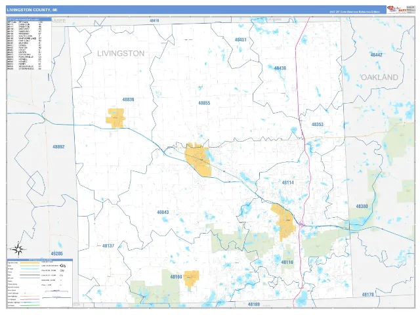Click ZIP code label 48353
The width and height of the screenshot is (420, 315).
318,124
